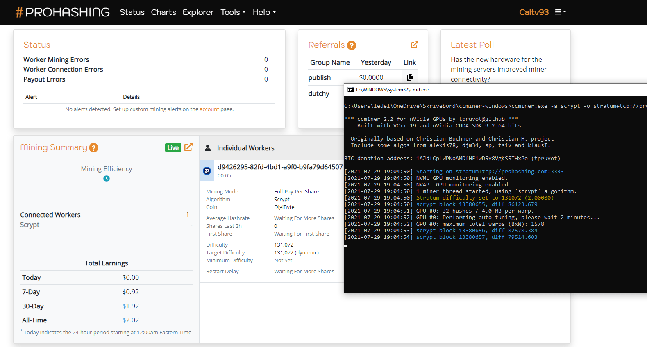This screenshot has width=647, height=347.
Task: Click the Connected Workers count 1
Action: [188, 215]
